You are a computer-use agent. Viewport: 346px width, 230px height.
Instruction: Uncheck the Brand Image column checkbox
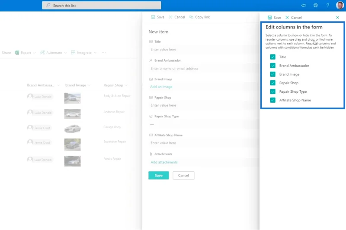point(273,74)
